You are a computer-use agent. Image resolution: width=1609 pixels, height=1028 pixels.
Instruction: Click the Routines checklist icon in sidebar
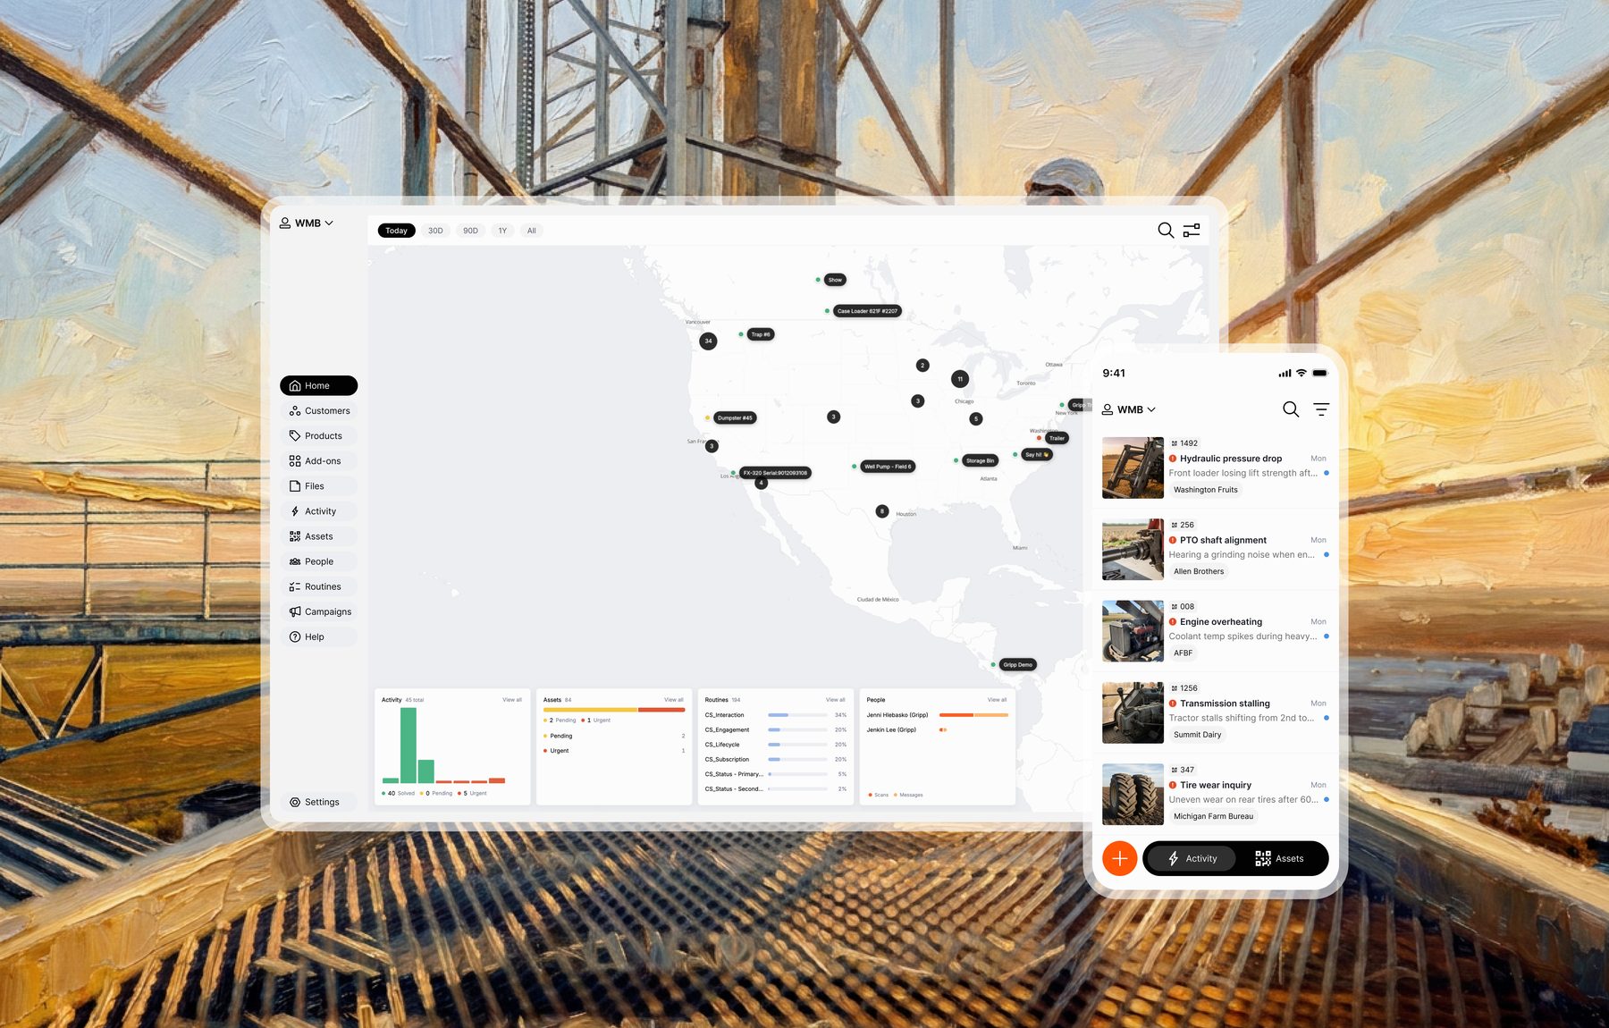[x=295, y=586]
